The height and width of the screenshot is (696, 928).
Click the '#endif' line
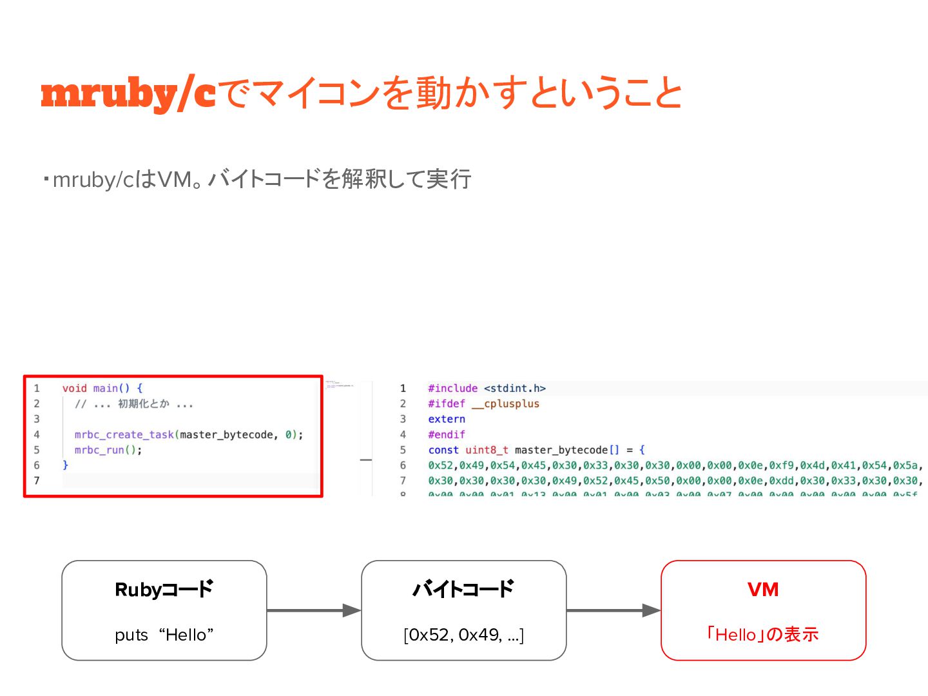tap(447, 434)
